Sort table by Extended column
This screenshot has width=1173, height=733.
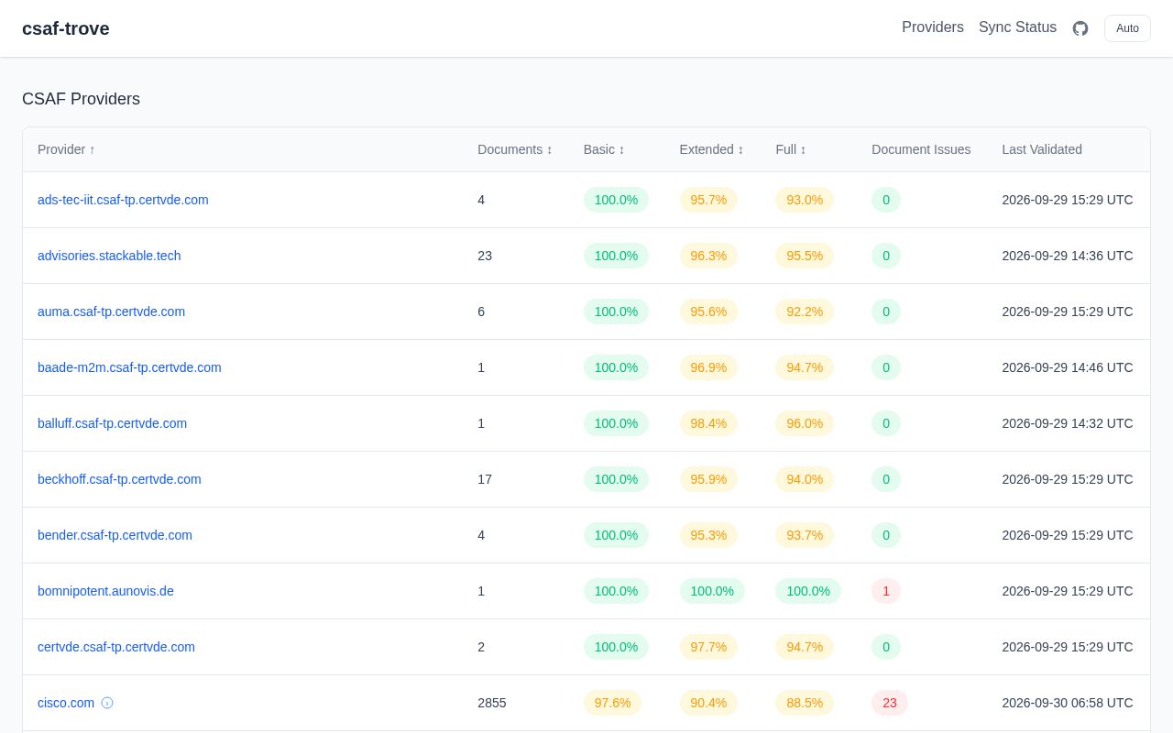click(x=711, y=149)
